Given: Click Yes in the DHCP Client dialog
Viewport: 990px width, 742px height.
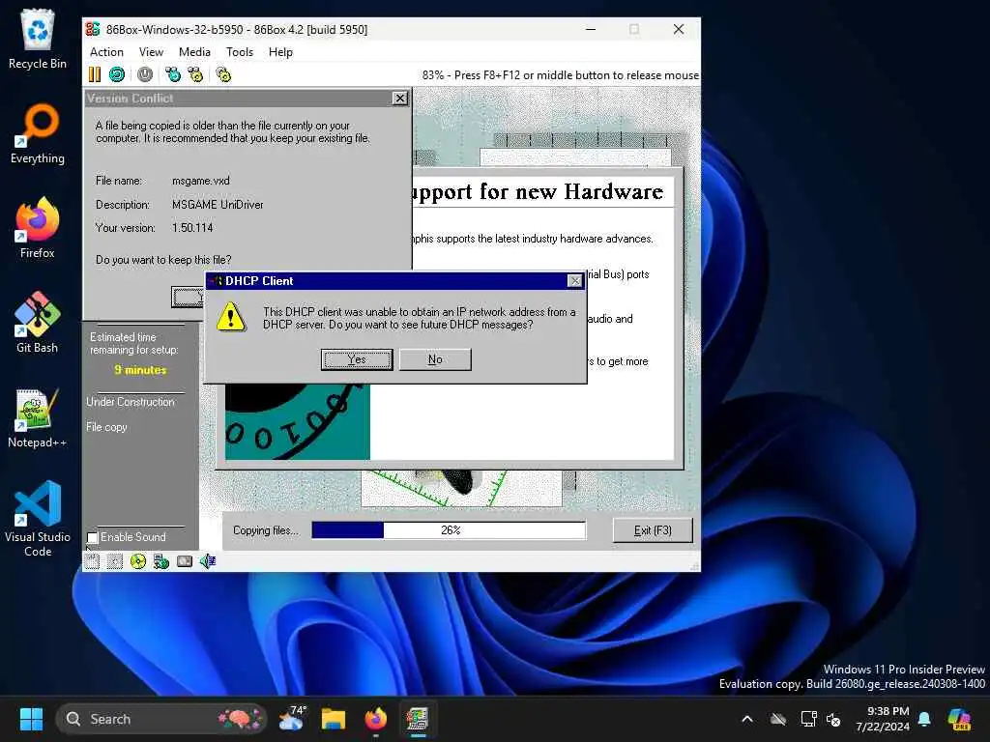Looking at the screenshot, I should tap(357, 359).
